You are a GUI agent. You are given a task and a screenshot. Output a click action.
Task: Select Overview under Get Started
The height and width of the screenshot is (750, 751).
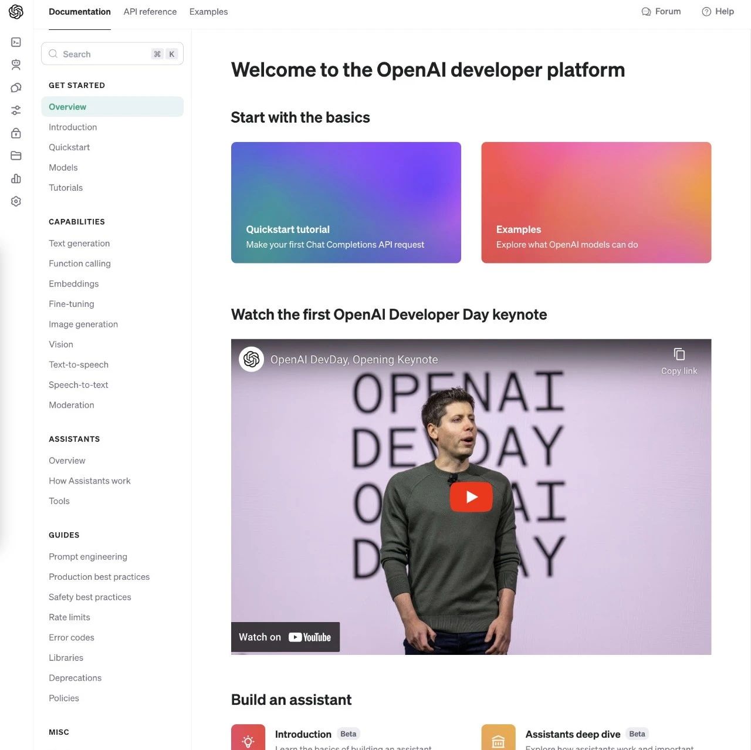[x=112, y=107]
